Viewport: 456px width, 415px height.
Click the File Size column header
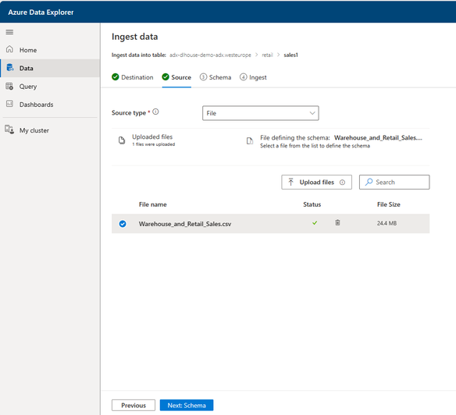[389, 204]
